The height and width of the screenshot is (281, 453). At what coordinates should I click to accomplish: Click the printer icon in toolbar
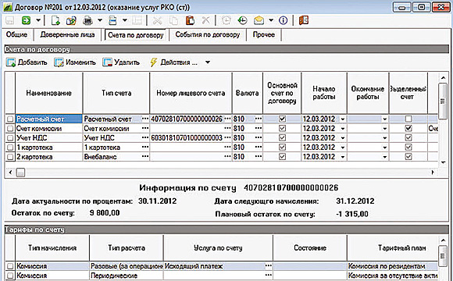tap(87, 20)
